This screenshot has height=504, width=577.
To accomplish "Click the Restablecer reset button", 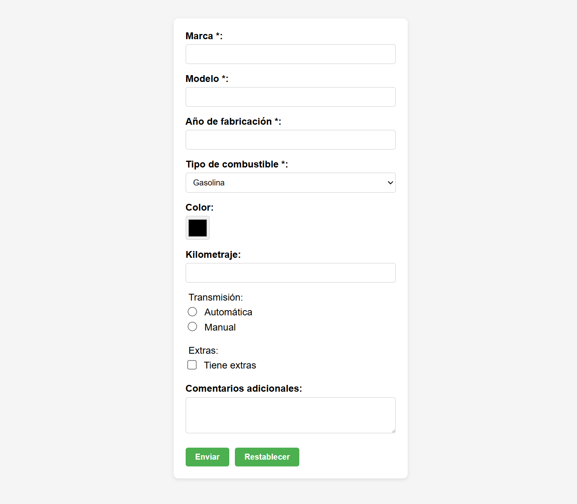I will click(267, 457).
